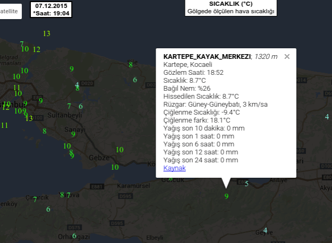Switch to Satellite map view
The width and height of the screenshot is (332, 243).
click(10, 11)
